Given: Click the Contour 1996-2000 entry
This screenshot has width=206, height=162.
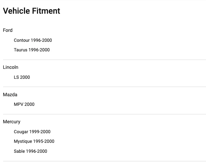Looking at the screenshot, I should tap(33, 40).
